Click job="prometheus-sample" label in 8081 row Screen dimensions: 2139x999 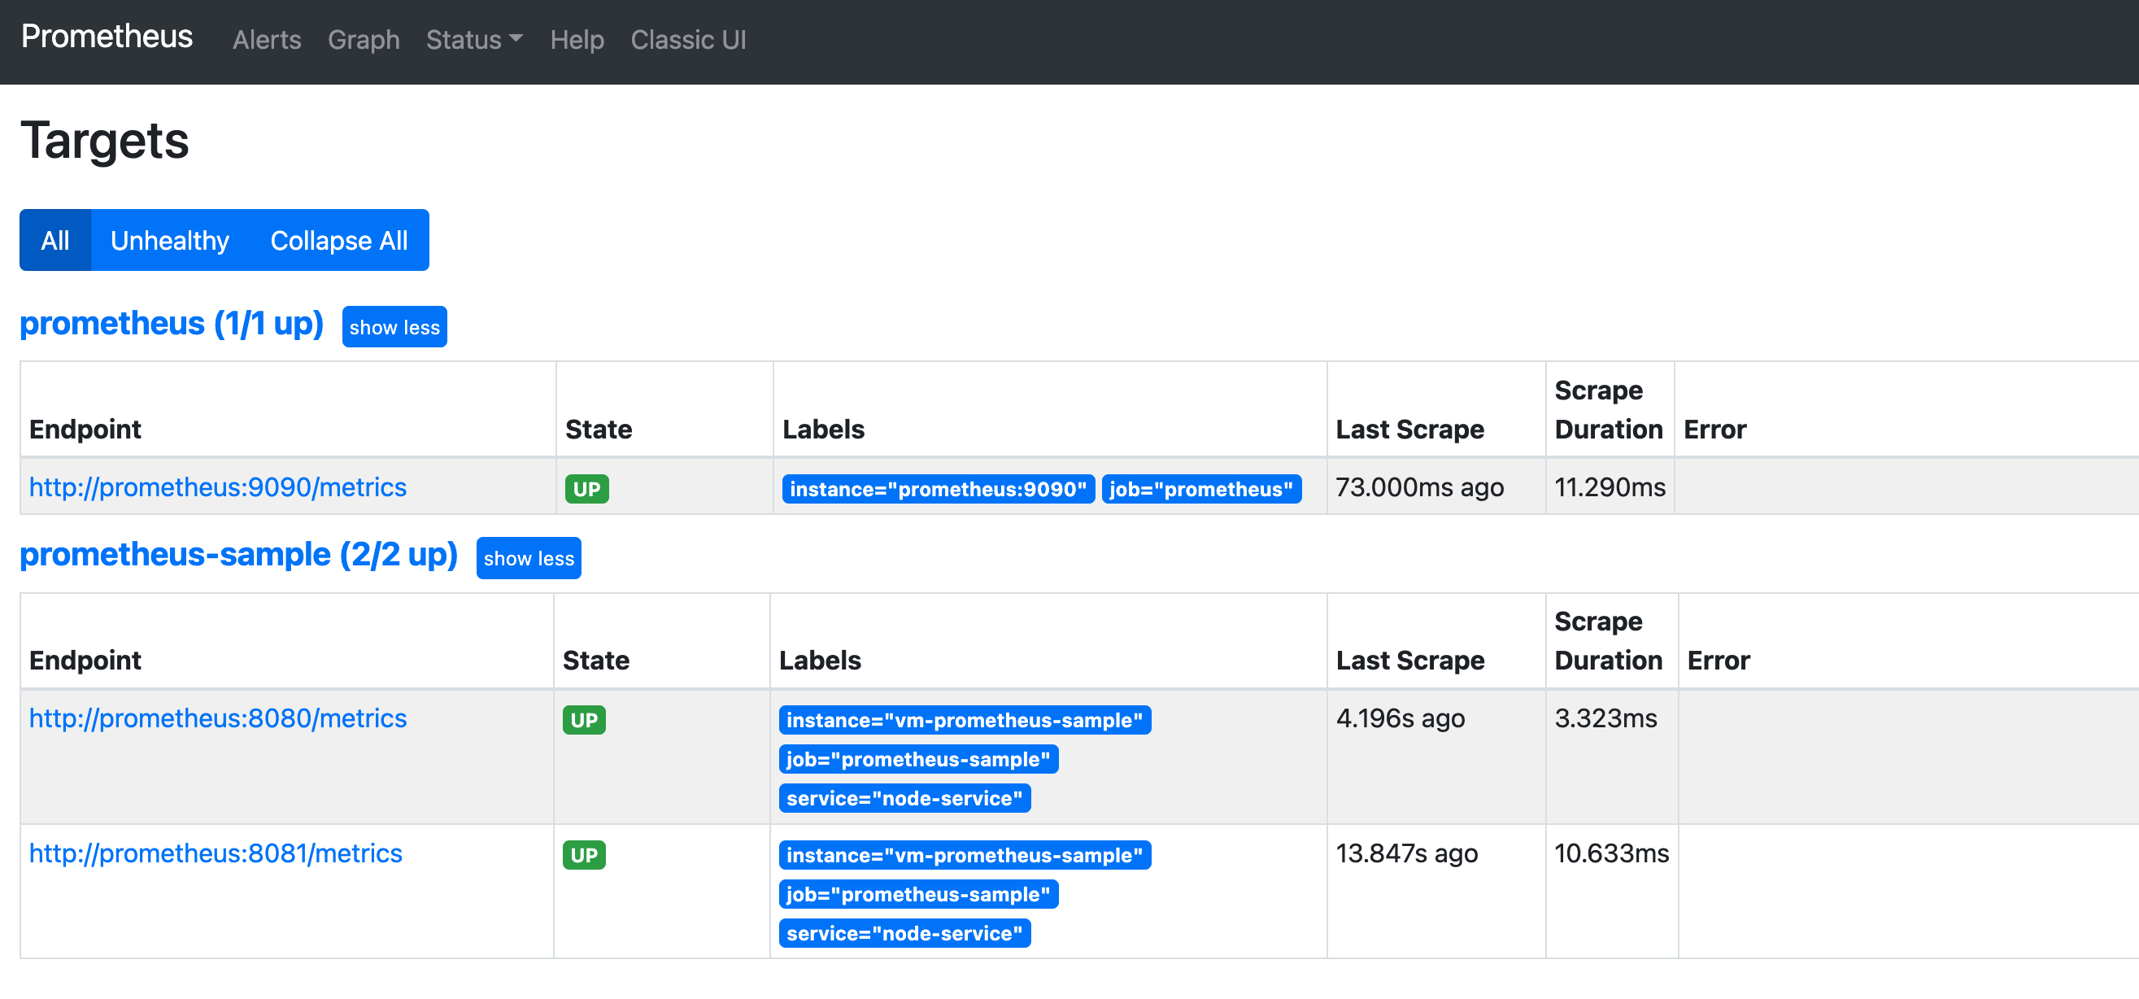pos(918,894)
